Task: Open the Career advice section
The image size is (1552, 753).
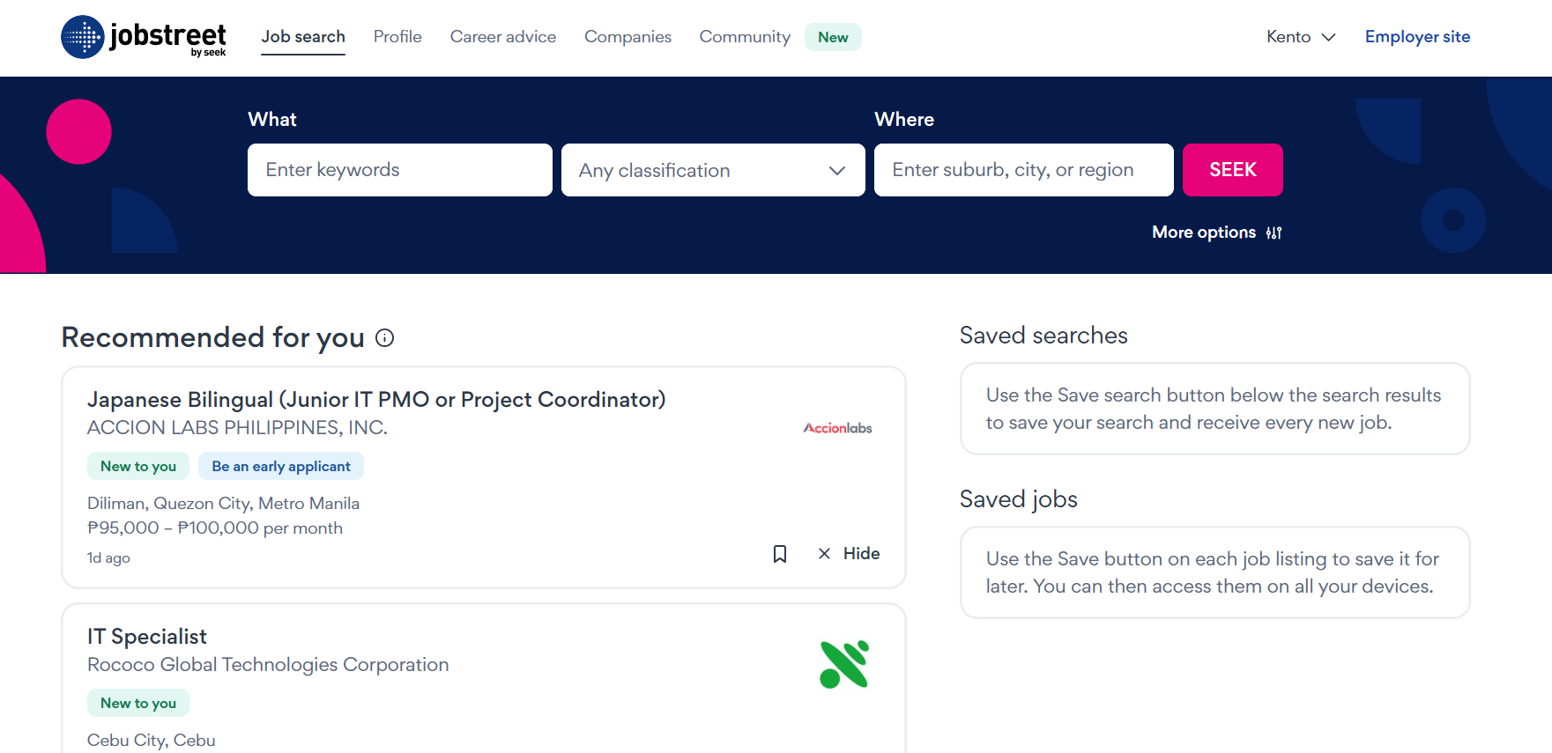Action: point(502,37)
